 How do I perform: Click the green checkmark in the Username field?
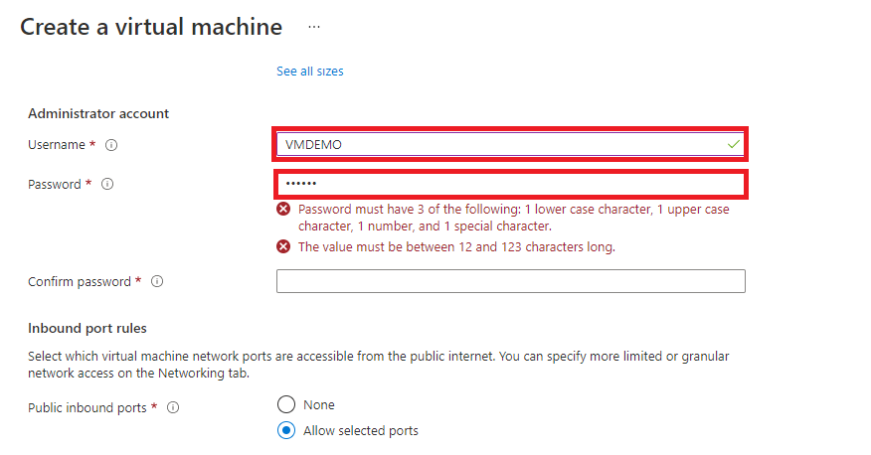(x=733, y=144)
